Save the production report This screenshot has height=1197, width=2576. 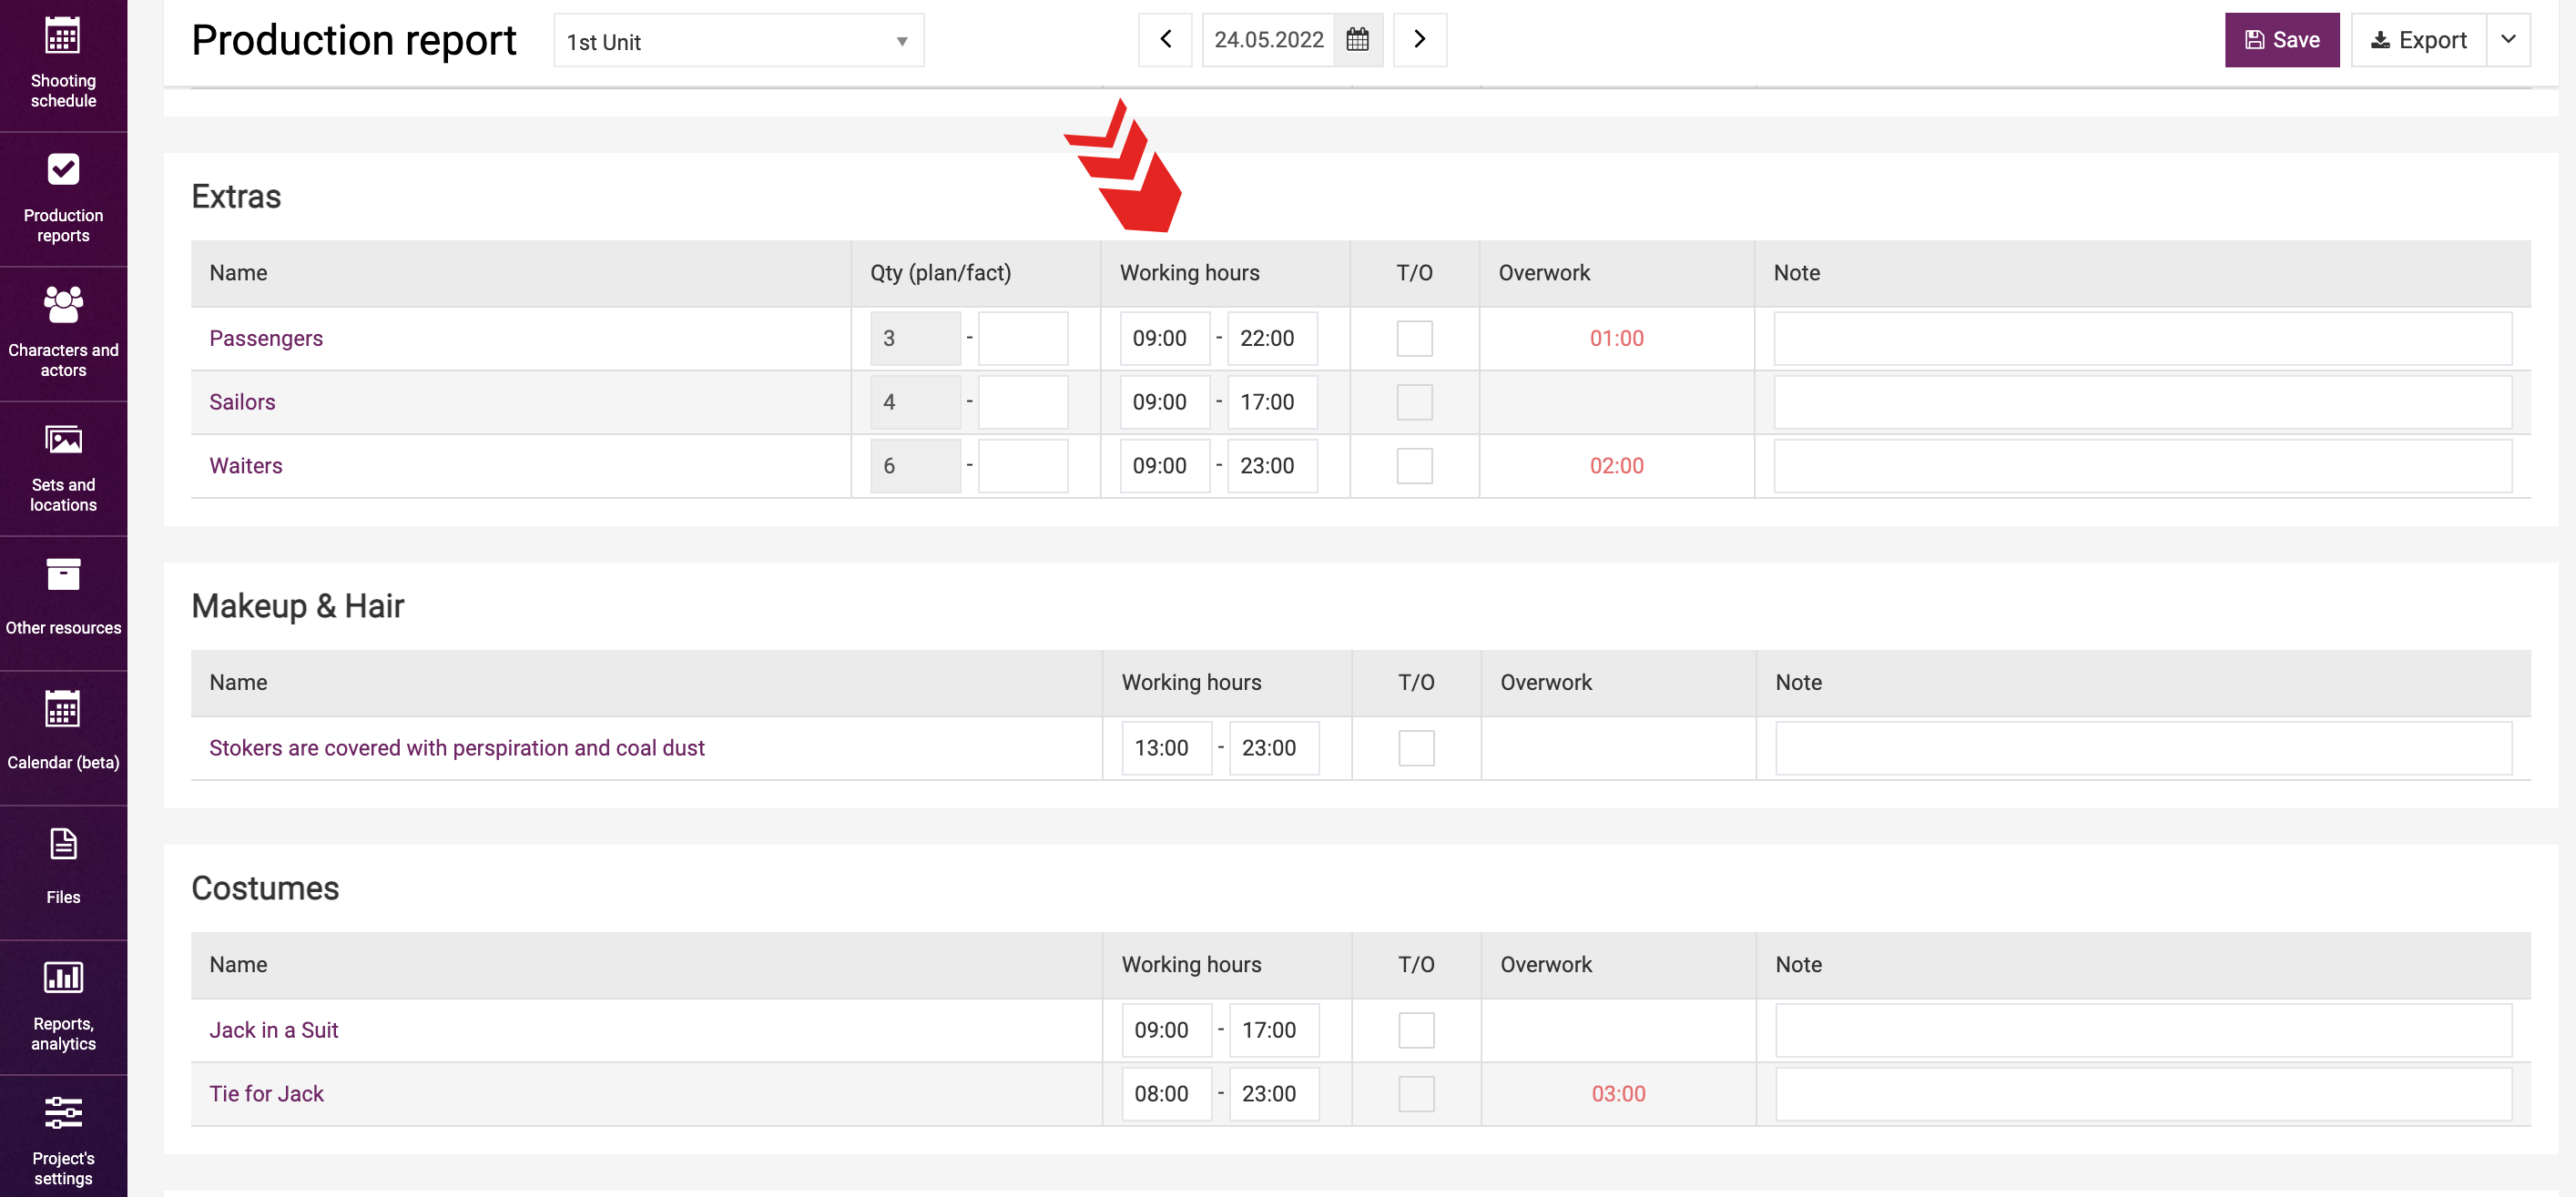click(x=2282, y=40)
